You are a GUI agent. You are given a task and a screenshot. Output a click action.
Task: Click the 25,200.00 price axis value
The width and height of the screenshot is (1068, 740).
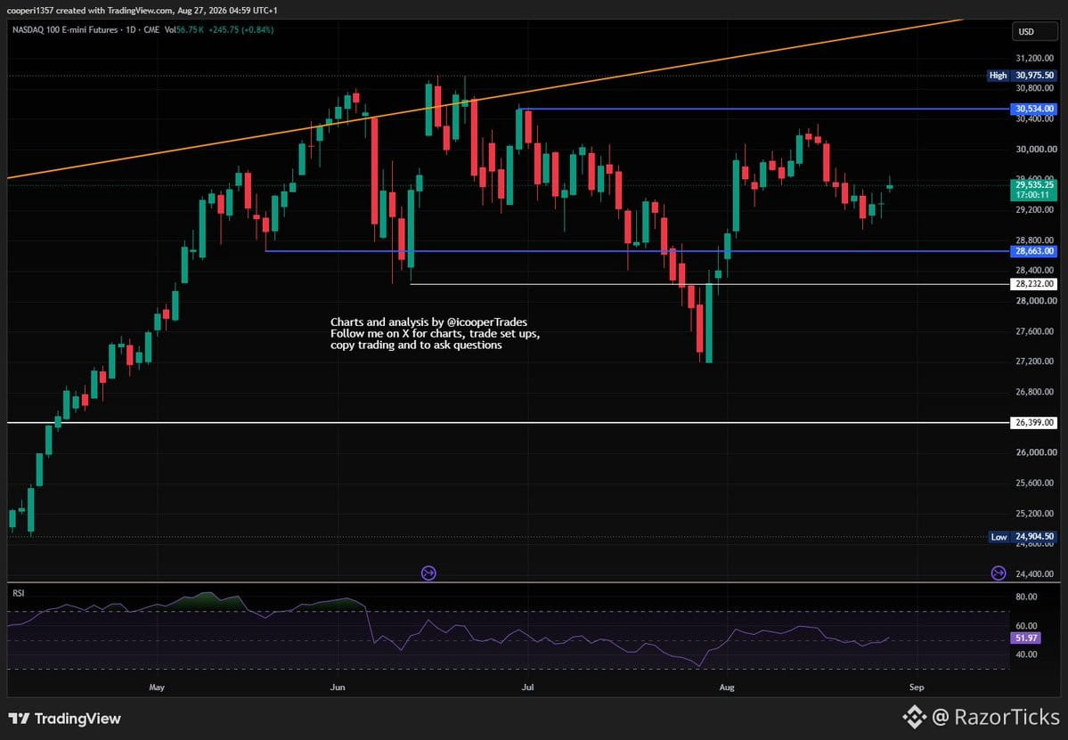(x=1035, y=513)
